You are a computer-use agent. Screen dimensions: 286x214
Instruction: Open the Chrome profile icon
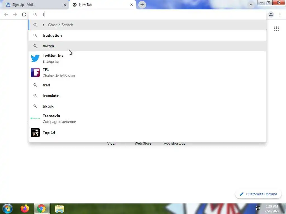tap(271, 14)
